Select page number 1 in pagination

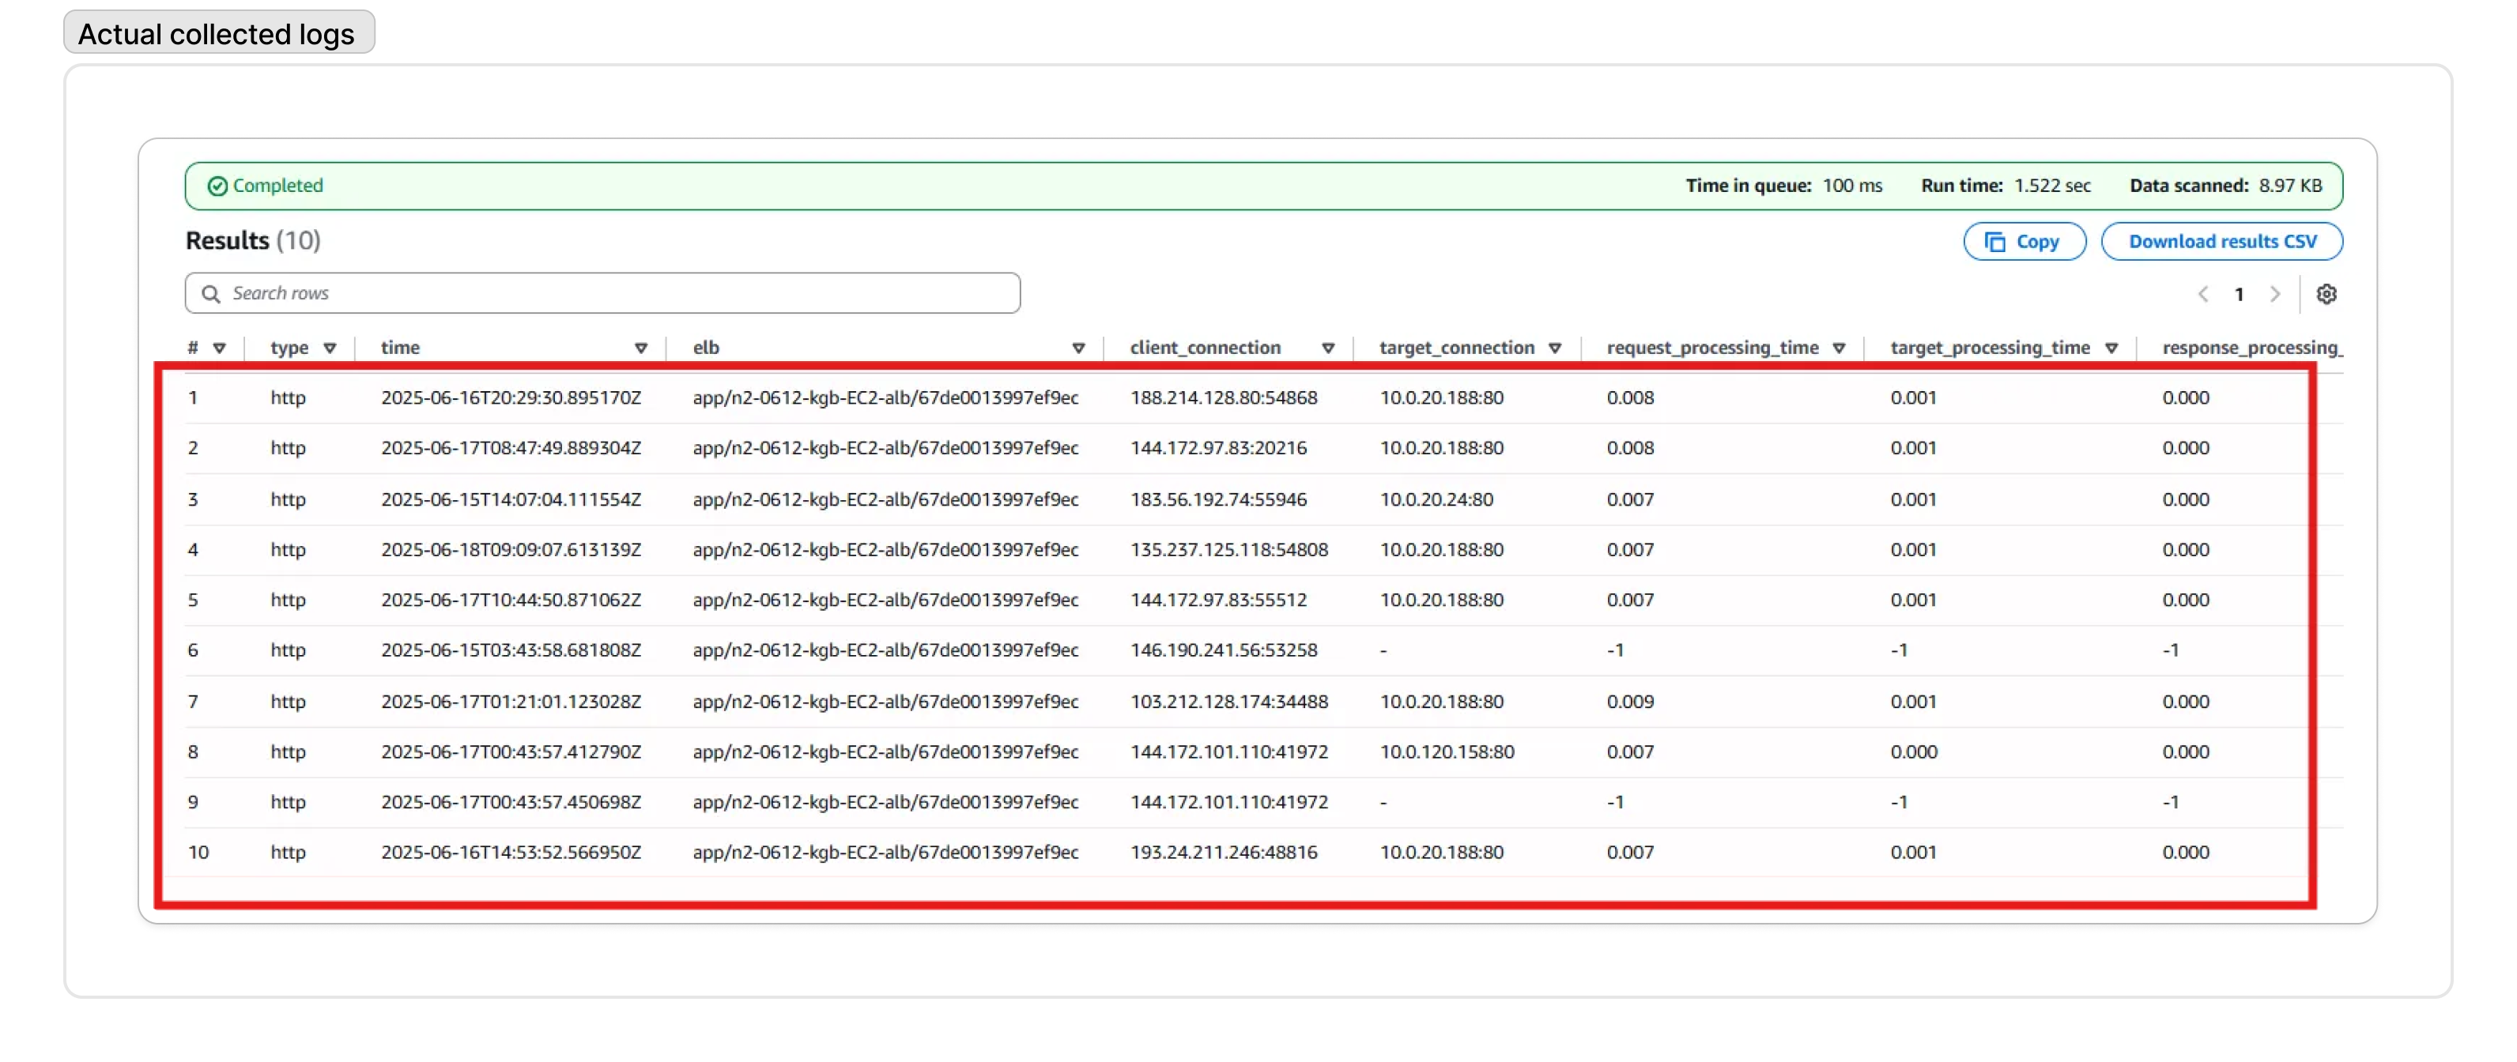[x=2239, y=294]
